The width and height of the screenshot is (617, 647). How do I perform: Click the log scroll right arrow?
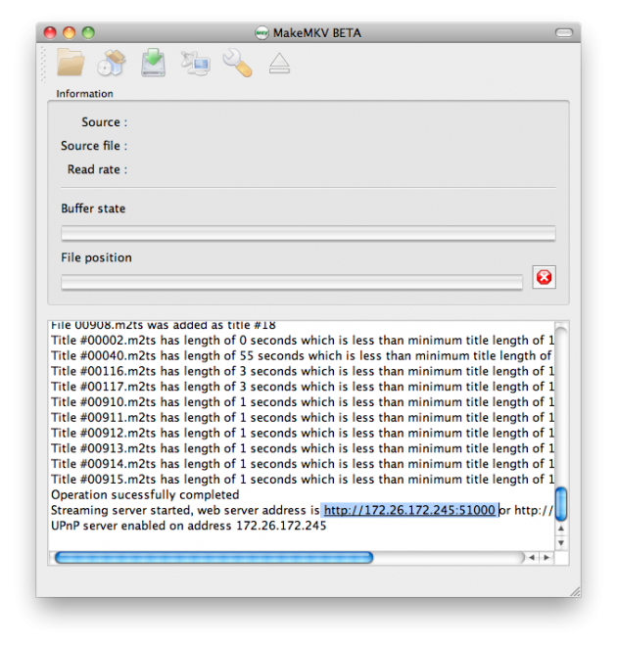(x=546, y=557)
